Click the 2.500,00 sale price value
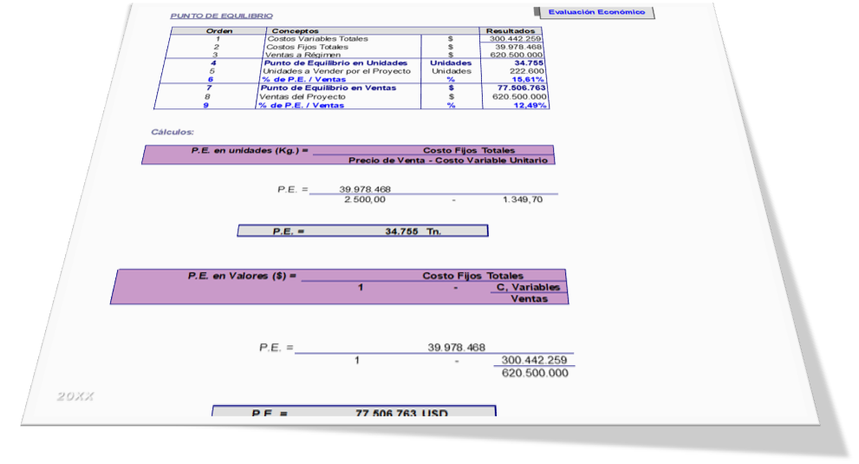 [364, 200]
